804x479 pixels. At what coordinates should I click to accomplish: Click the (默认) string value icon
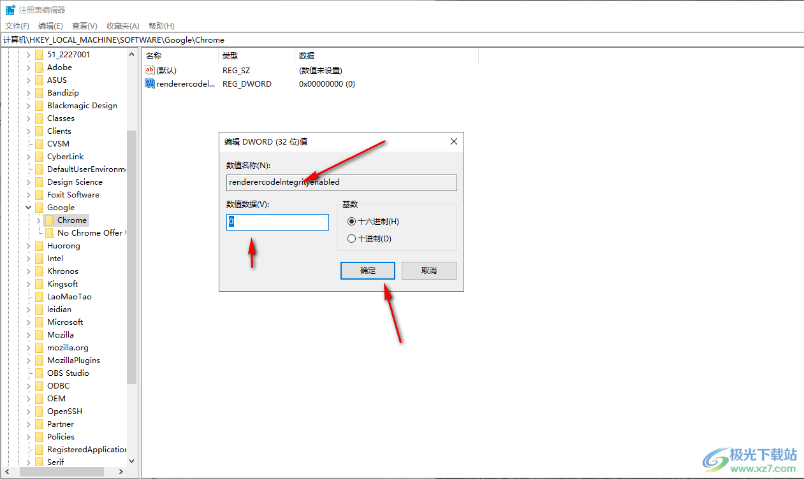tap(150, 70)
